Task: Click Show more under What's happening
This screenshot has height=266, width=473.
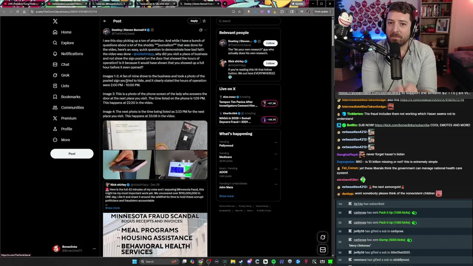Action: 226,196
